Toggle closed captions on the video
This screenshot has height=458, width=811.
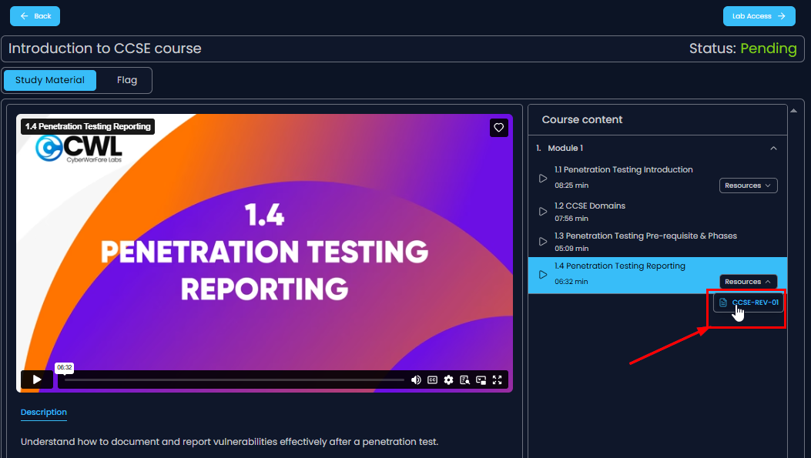(432, 380)
